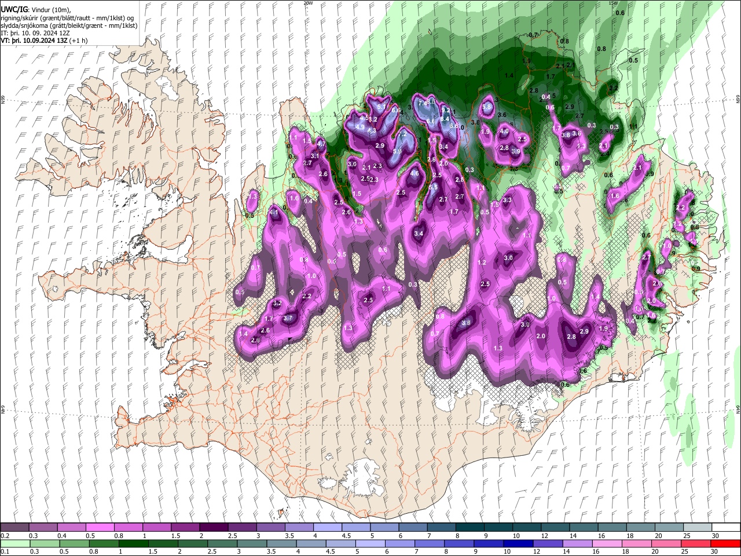Click the '15W' longitude label at top edge
This screenshot has height=556, width=741.
point(613,3)
